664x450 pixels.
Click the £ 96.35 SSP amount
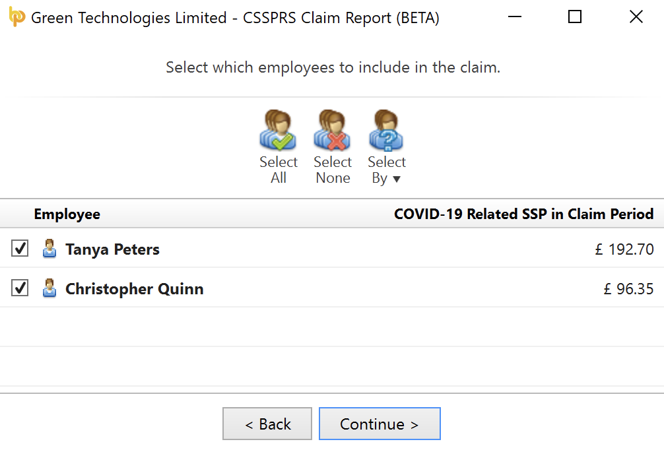(628, 289)
